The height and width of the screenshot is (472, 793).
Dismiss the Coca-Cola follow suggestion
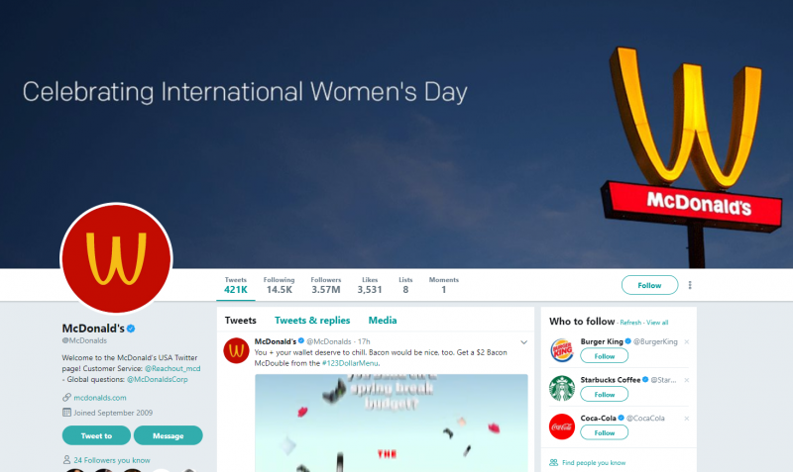(686, 419)
